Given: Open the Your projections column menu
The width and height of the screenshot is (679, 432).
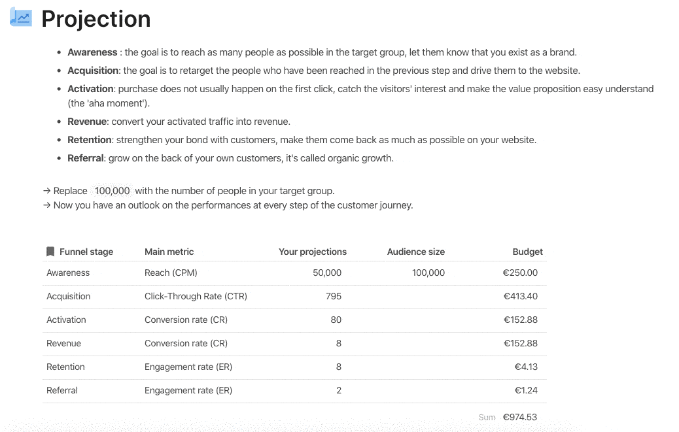Looking at the screenshot, I should pos(313,252).
